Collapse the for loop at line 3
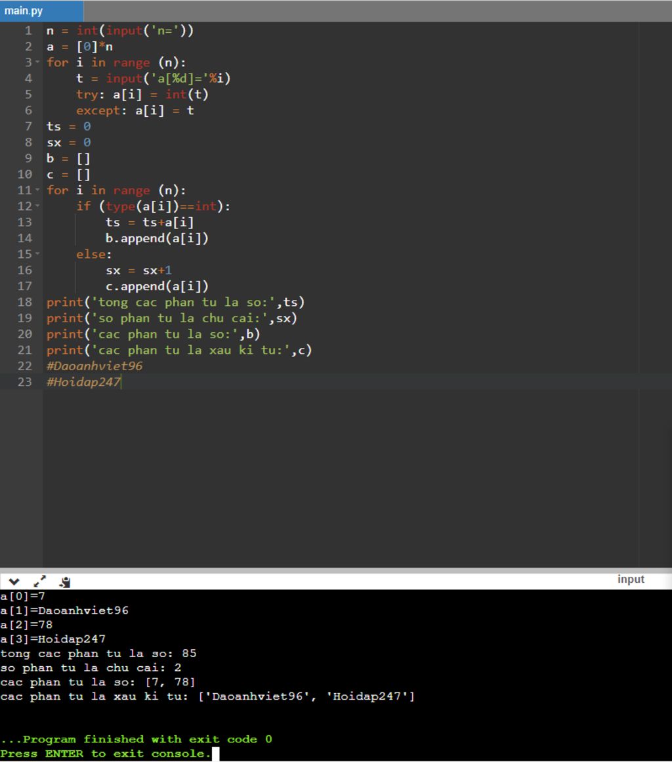Screen dimensions: 672x762 coord(37,62)
